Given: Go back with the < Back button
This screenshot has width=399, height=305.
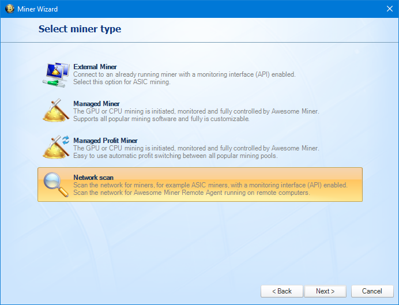Looking at the screenshot, I should click(x=282, y=291).
